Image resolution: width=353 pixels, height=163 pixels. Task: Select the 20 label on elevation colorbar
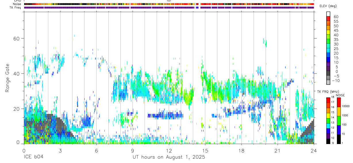click(x=336, y=53)
